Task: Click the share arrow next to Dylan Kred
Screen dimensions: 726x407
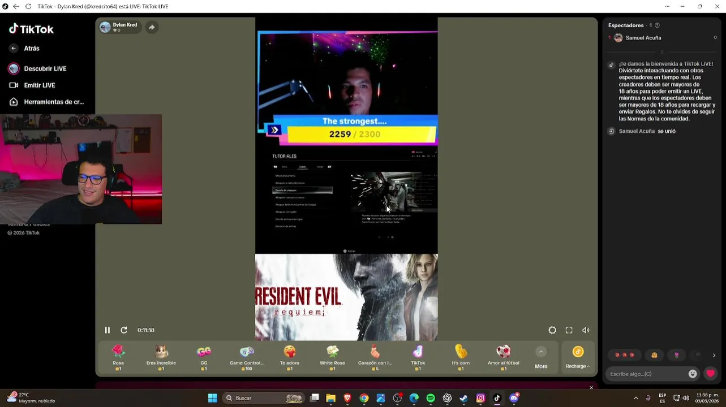Action: click(152, 27)
